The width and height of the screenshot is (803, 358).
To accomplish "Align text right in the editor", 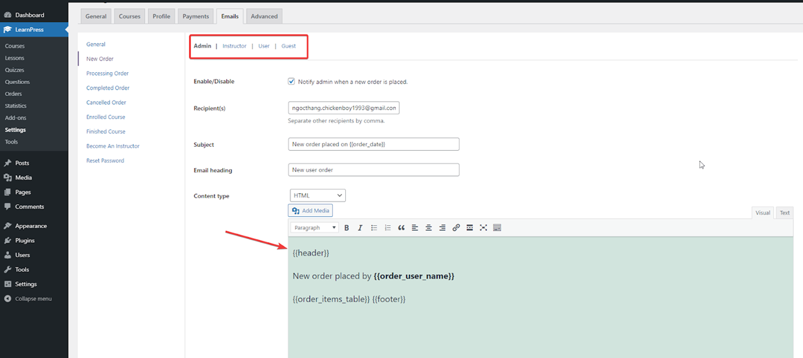I will pos(442,228).
